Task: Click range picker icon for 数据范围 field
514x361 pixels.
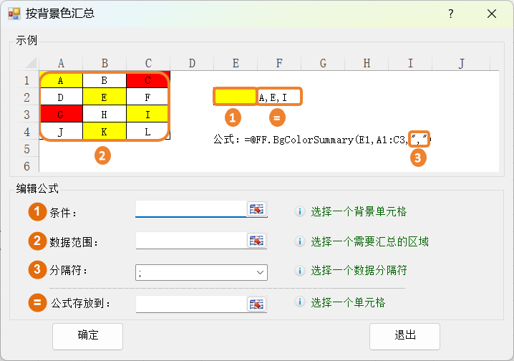Action: click(256, 241)
